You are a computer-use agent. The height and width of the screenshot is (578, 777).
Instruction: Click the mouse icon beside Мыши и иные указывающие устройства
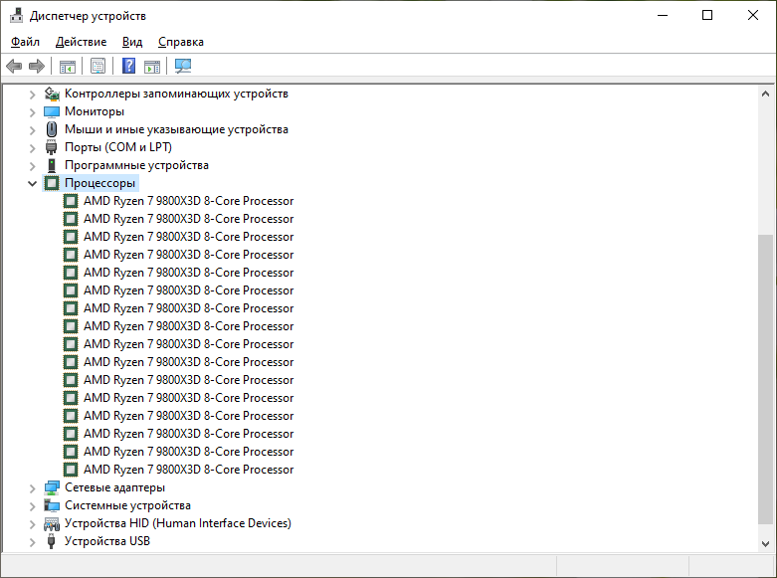(52, 129)
